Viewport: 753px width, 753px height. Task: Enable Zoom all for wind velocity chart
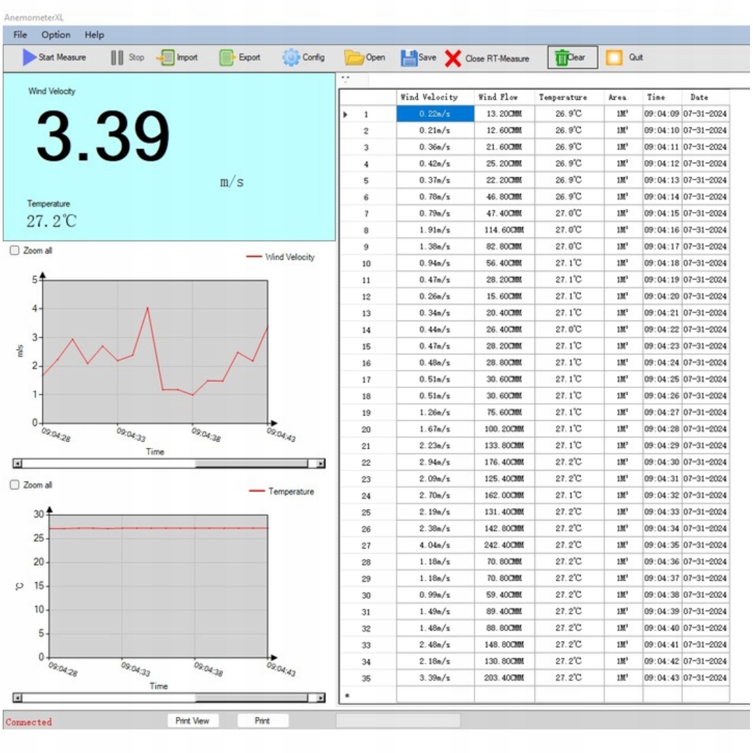pos(15,250)
